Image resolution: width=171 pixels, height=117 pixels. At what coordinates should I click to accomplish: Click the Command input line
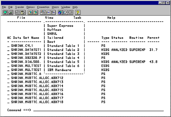(x=98, y=110)
